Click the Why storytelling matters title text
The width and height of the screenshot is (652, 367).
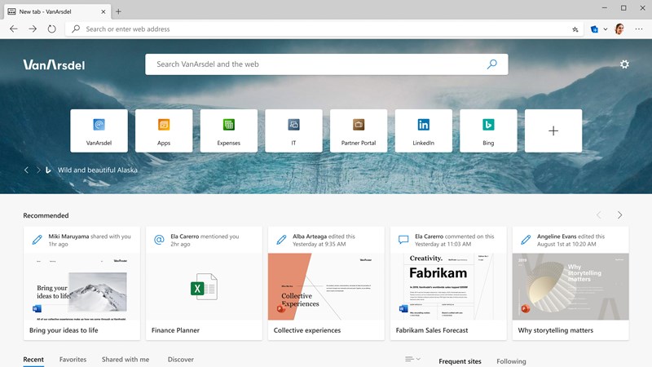(x=556, y=330)
